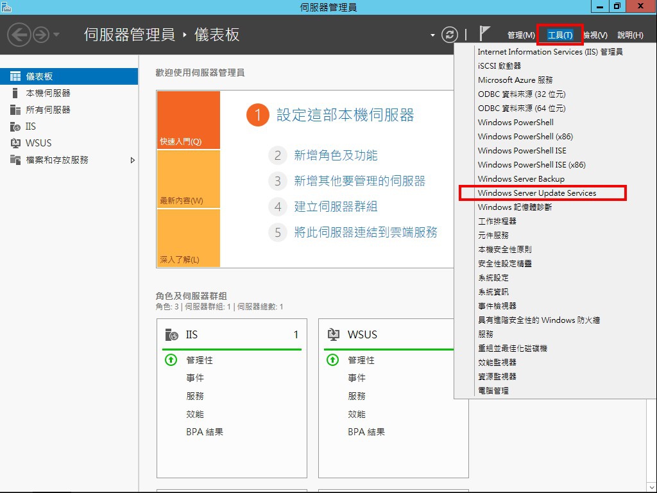Open the 工具(T) menu
The width and height of the screenshot is (657, 493).
tap(559, 35)
